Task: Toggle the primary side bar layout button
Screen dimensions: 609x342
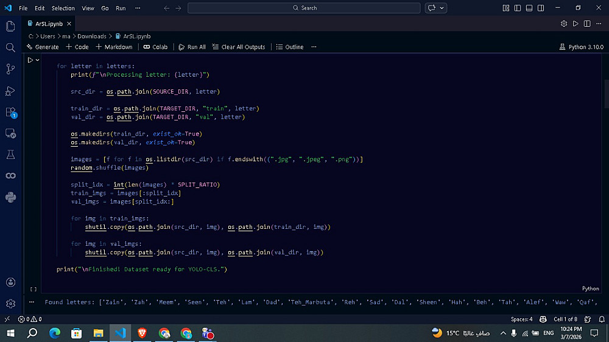Action: pyautogui.click(x=516, y=8)
